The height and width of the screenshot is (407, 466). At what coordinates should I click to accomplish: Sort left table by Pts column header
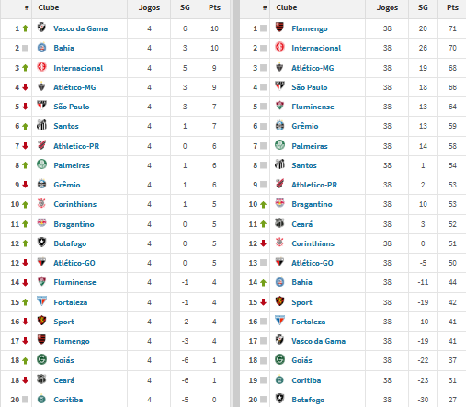pos(214,7)
